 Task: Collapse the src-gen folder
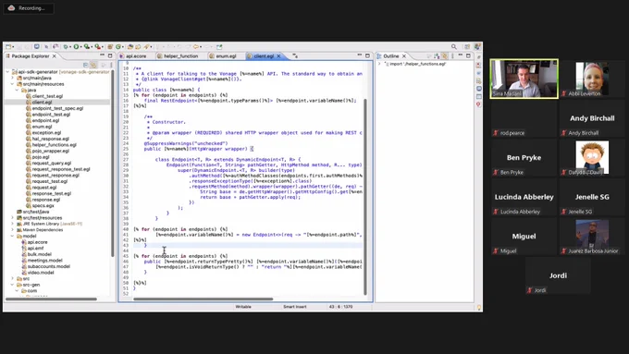[x=12, y=285]
